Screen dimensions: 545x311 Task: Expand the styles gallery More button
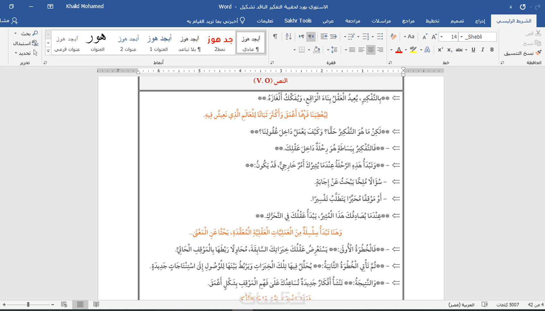point(48,51)
